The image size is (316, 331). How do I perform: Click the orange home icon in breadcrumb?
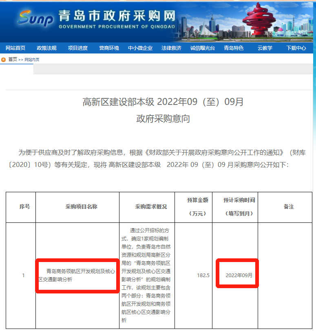3,60
